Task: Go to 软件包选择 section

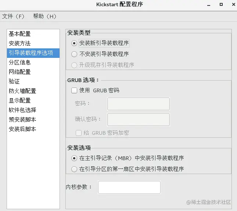Action: (33, 110)
